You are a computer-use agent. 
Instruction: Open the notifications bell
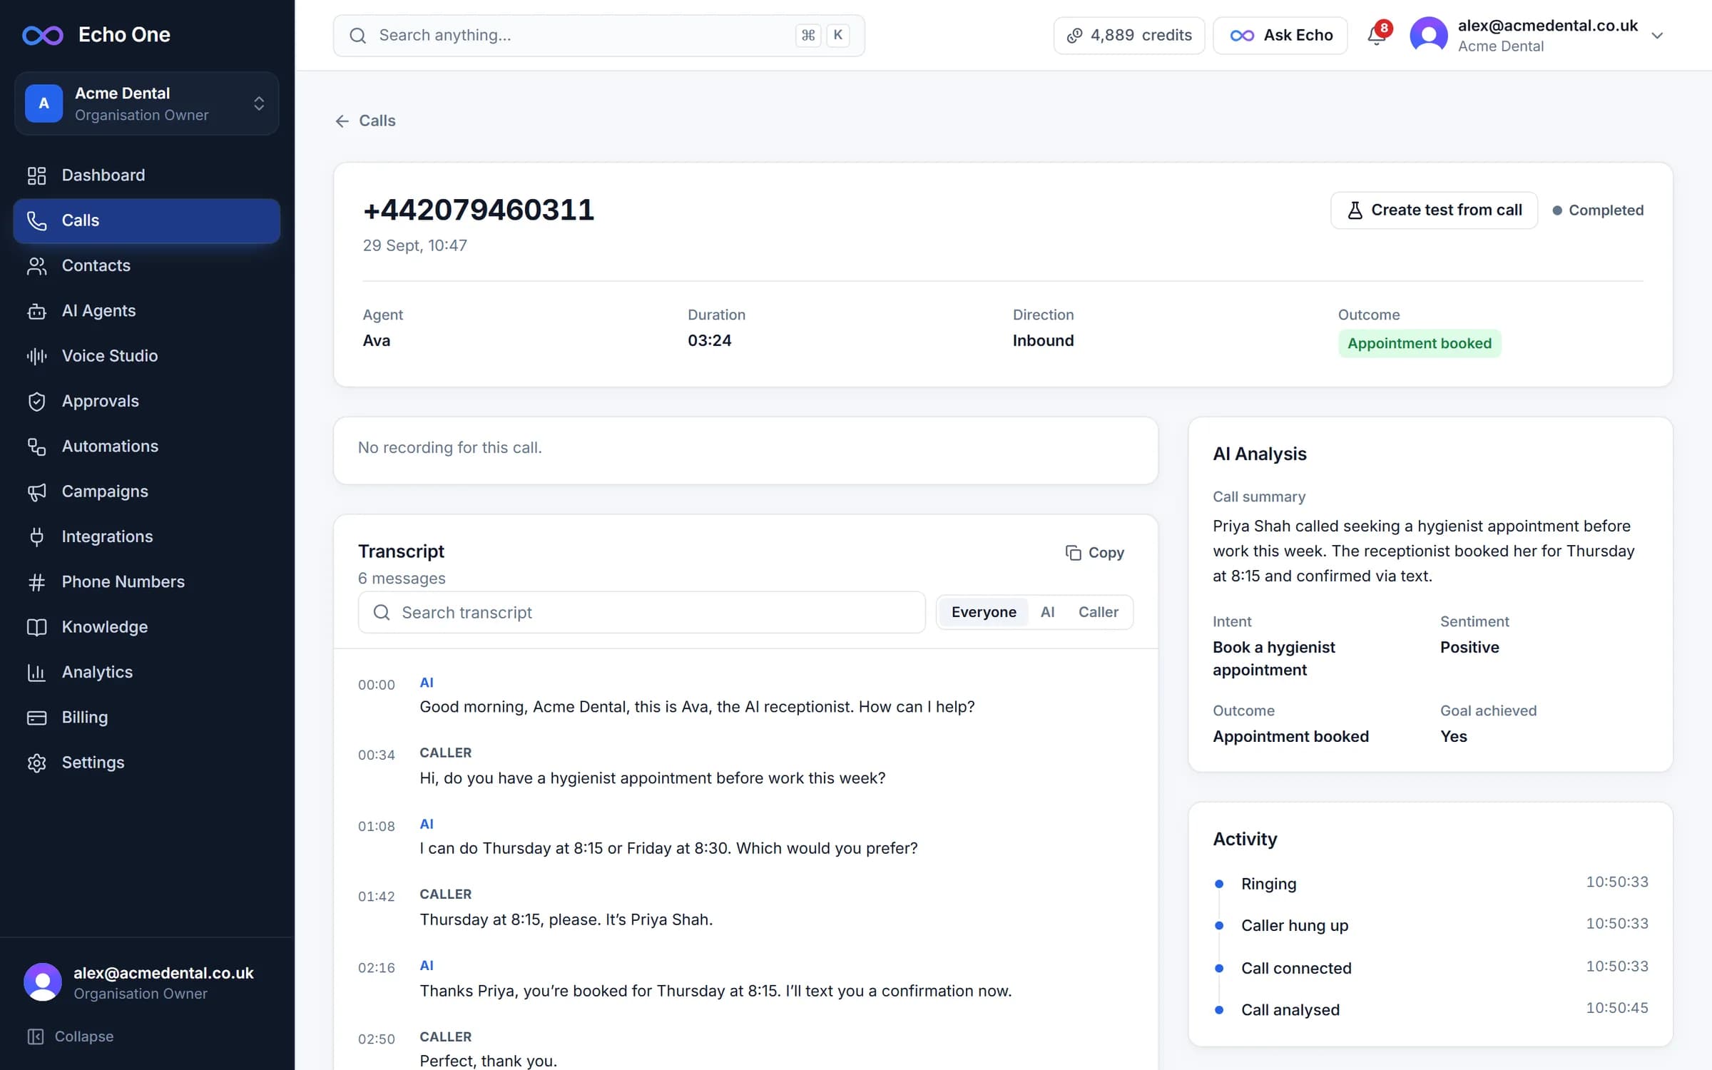1377,35
